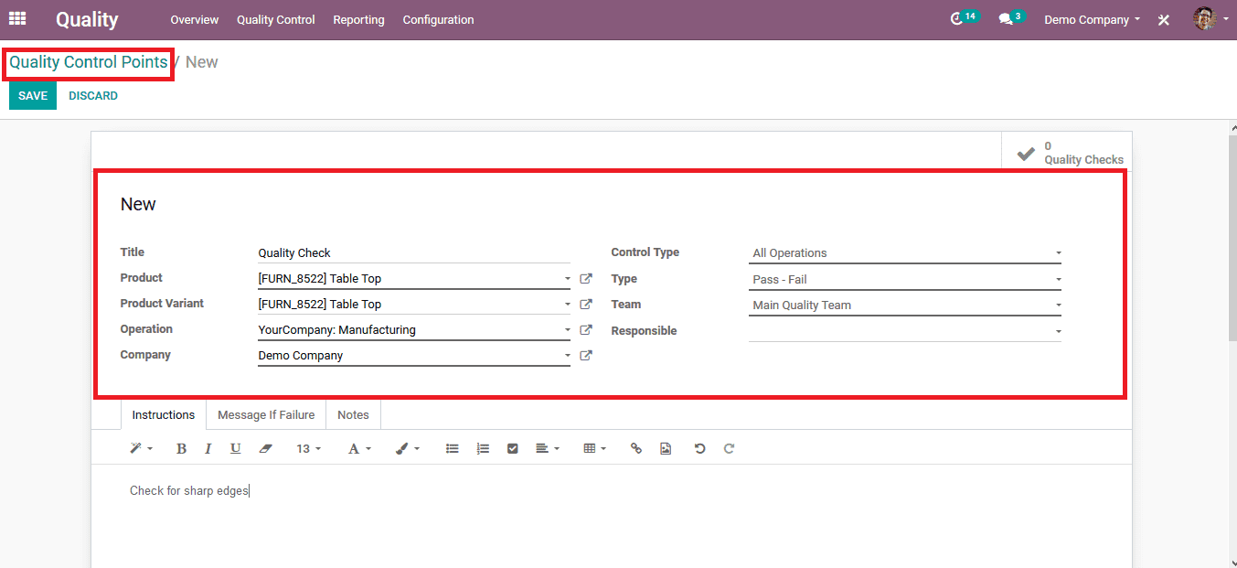Screen dimensions: 1237x568
Task: Expand the Control Type dropdown
Action: click(x=1058, y=253)
